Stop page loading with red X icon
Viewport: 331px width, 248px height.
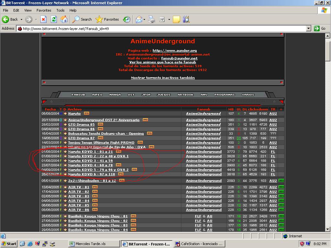(x=43, y=19)
